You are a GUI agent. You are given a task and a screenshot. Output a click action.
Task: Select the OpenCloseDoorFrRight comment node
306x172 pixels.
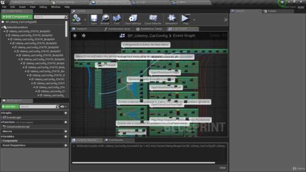164,73
